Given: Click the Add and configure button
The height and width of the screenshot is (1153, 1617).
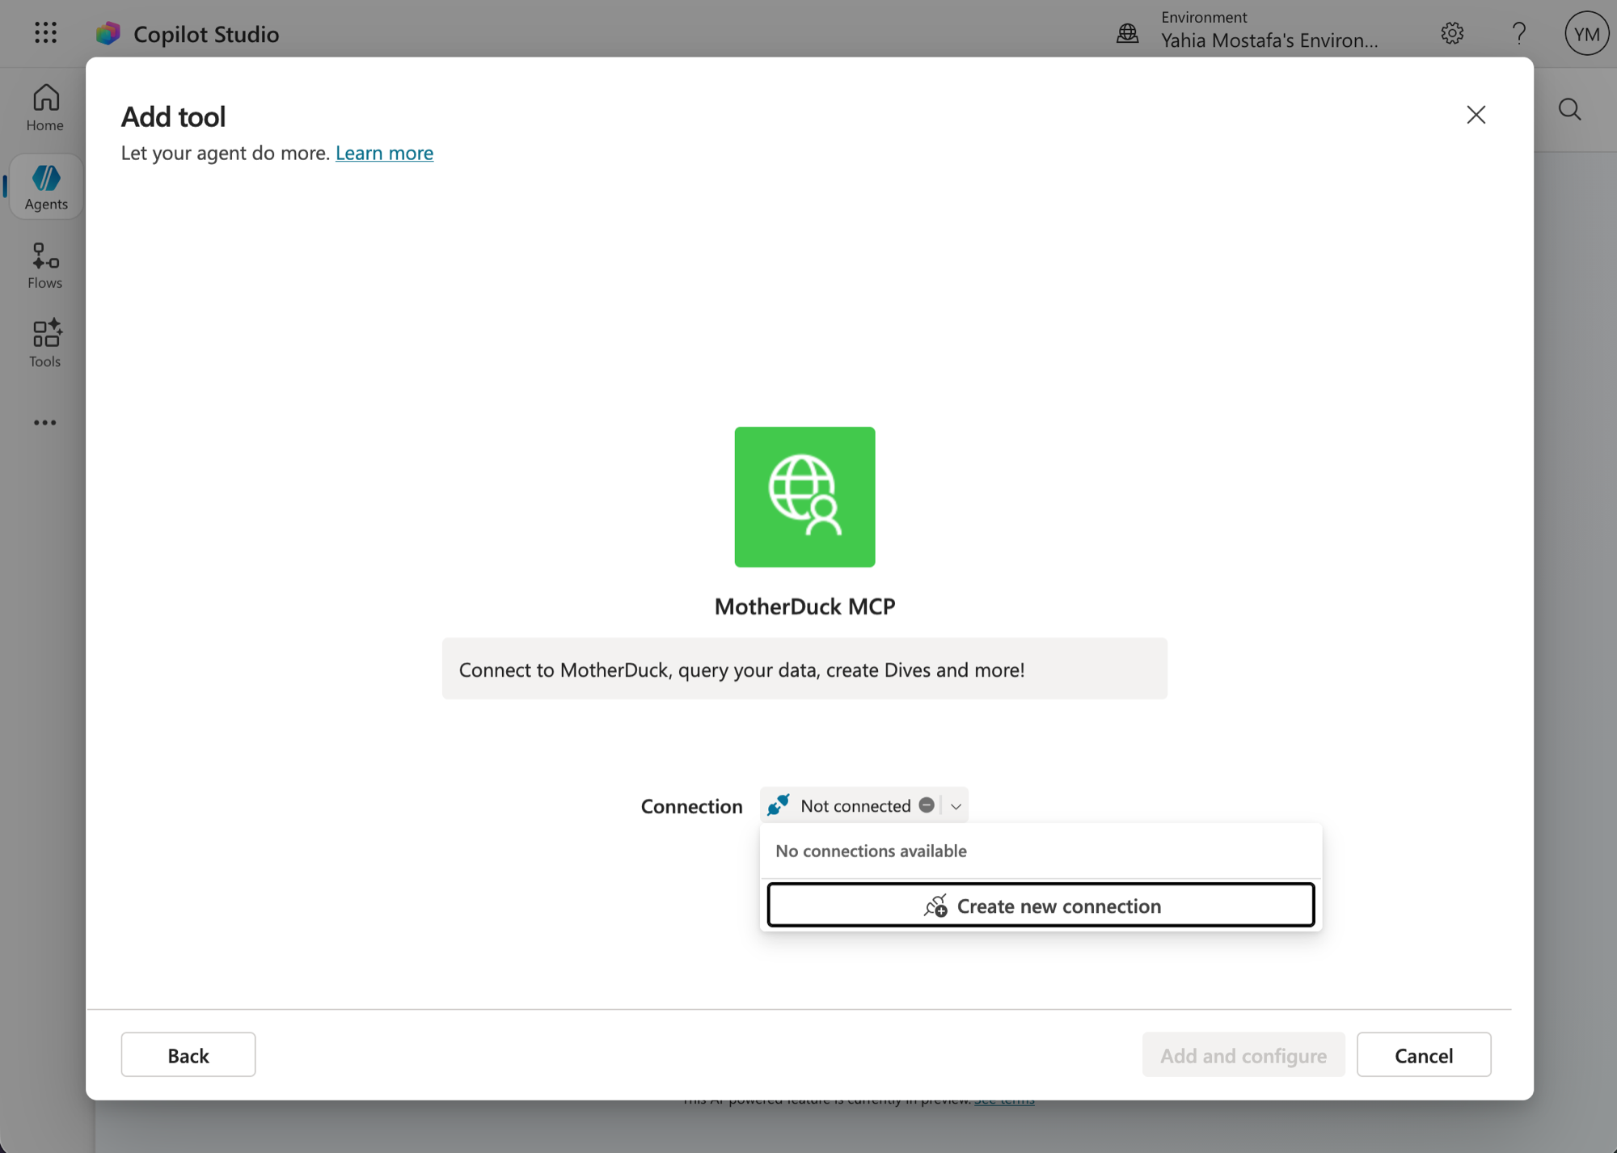Looking at the screenshot, I should [1243, 1054].
